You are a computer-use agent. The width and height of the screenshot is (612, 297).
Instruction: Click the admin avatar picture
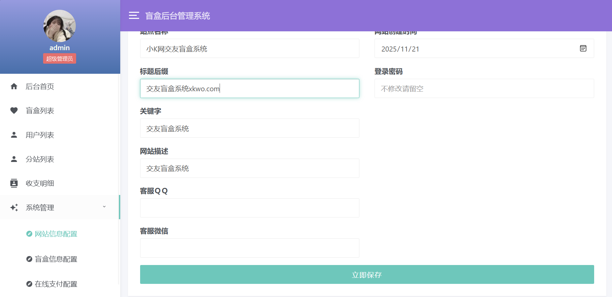pyautogui.click(x=60, y=26)
